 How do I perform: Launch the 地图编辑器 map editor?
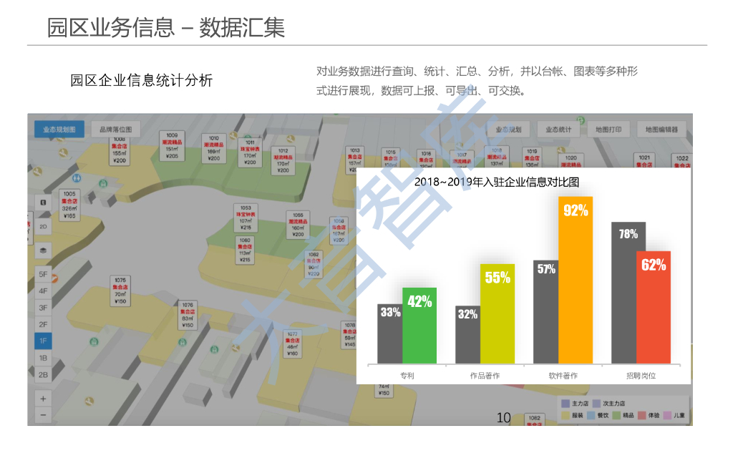[659, 129]
